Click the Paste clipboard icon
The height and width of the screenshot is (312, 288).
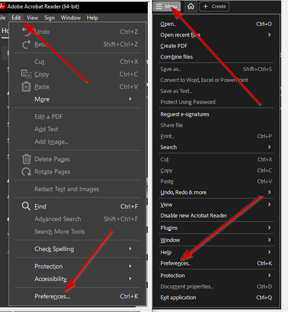27,87
